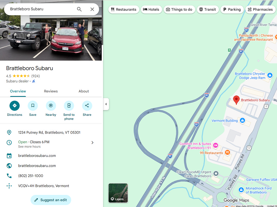Collapse the side panel arrow
Image resolution: width=277 pixels, height=207 pixels.
click(106, 104)
